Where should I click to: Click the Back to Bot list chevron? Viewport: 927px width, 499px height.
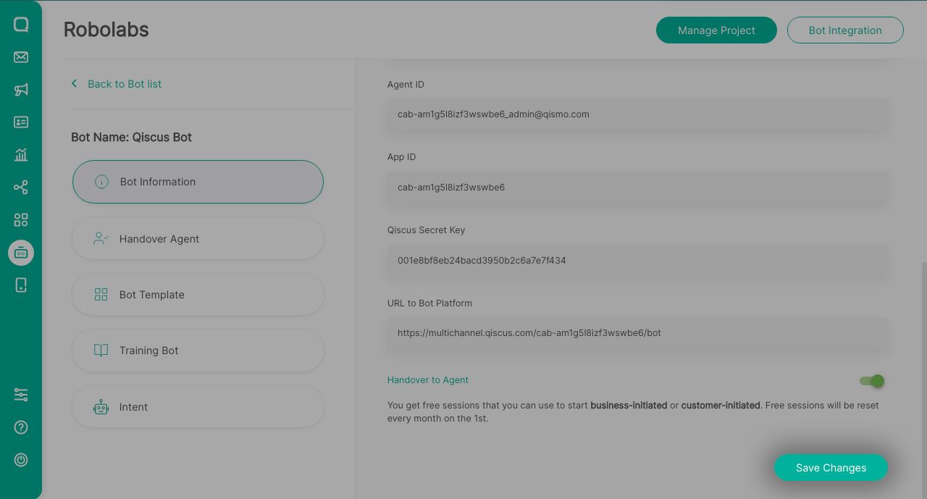[x=74, y=84]
